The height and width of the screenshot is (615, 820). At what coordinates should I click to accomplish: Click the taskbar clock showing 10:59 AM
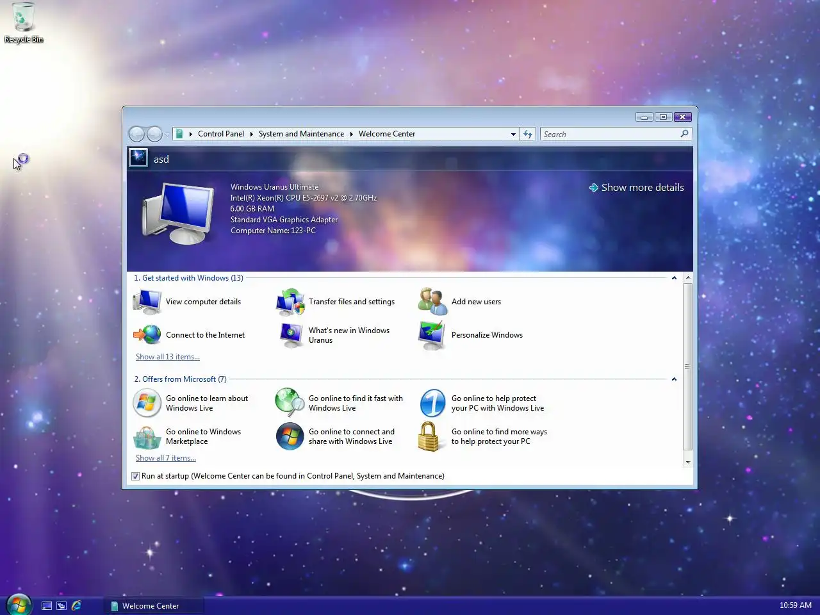pos(796,605)
